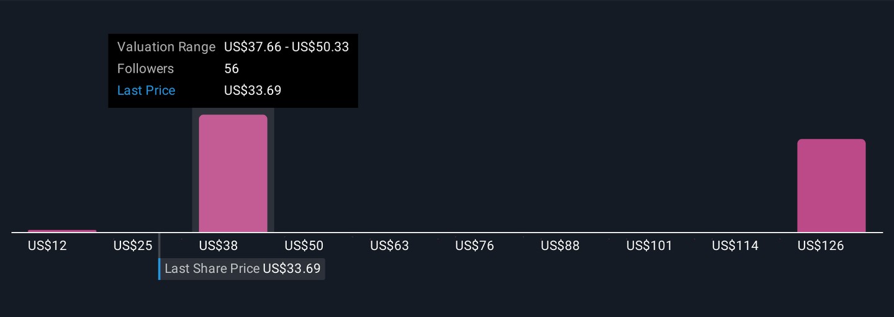The width and height of the screenshot is (894, 317).
Task: Select the US$50 axis label
Action: [304, 246]
